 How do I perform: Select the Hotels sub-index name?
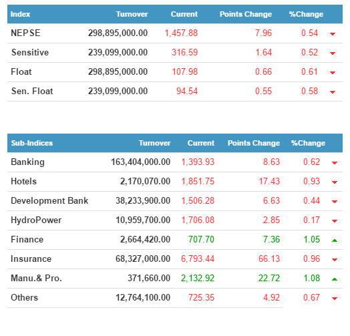click(23, 181)
